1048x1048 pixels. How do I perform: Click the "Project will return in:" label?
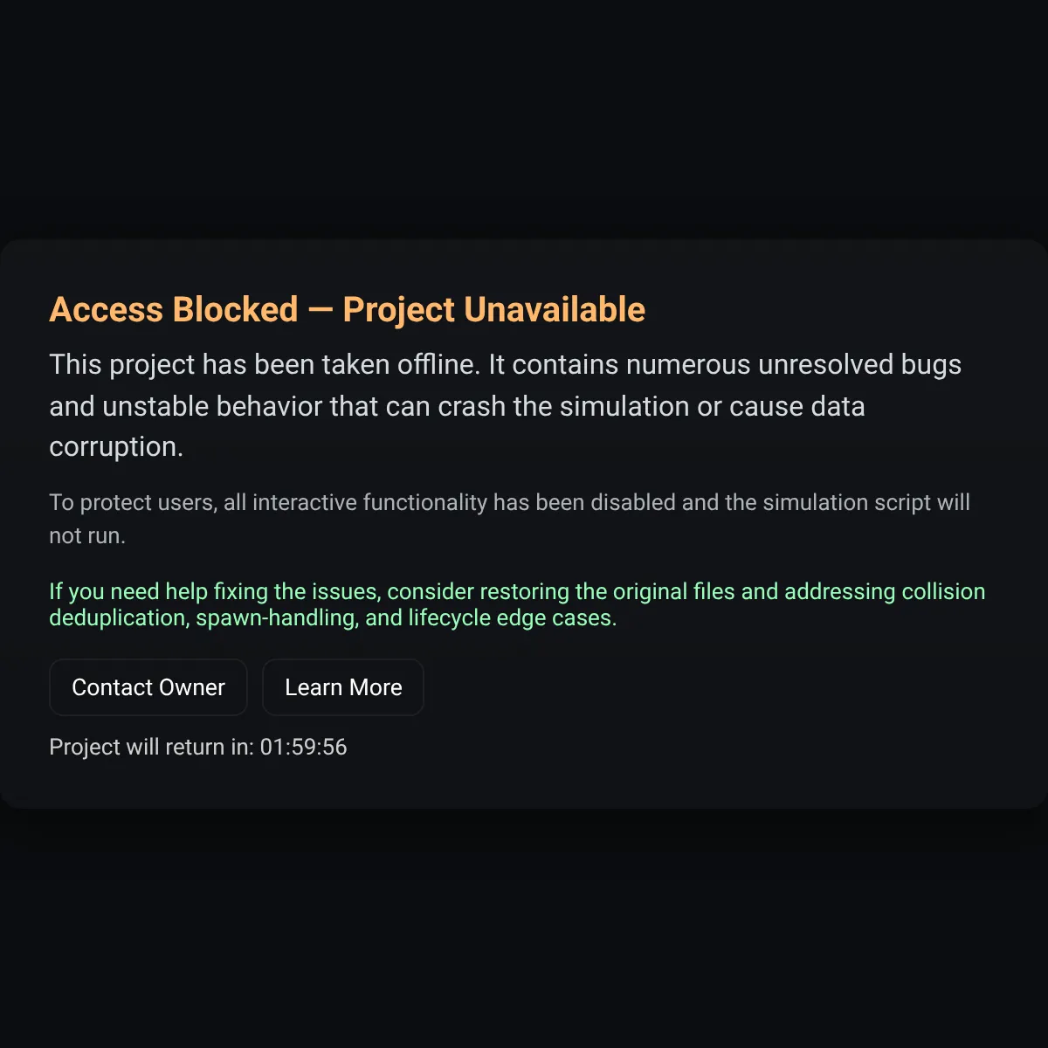pyautogui.click(x=152, y=747)
